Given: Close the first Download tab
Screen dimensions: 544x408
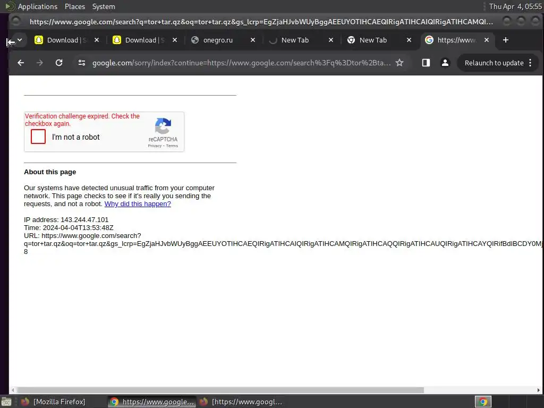Looking at the screenshot, I should coord(97,40).
